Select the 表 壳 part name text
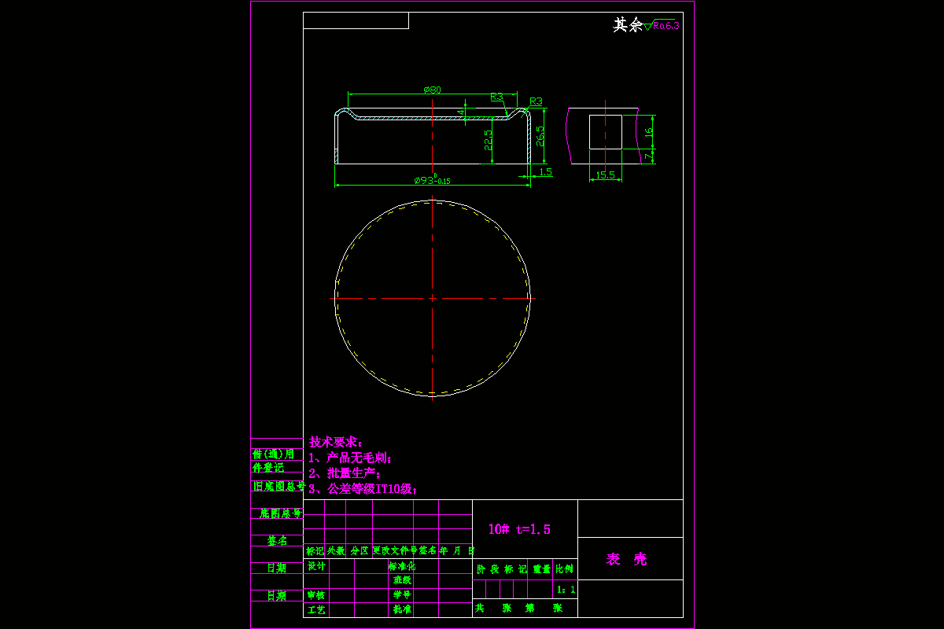This screenshot has height=629, width=944. [627, 558]
